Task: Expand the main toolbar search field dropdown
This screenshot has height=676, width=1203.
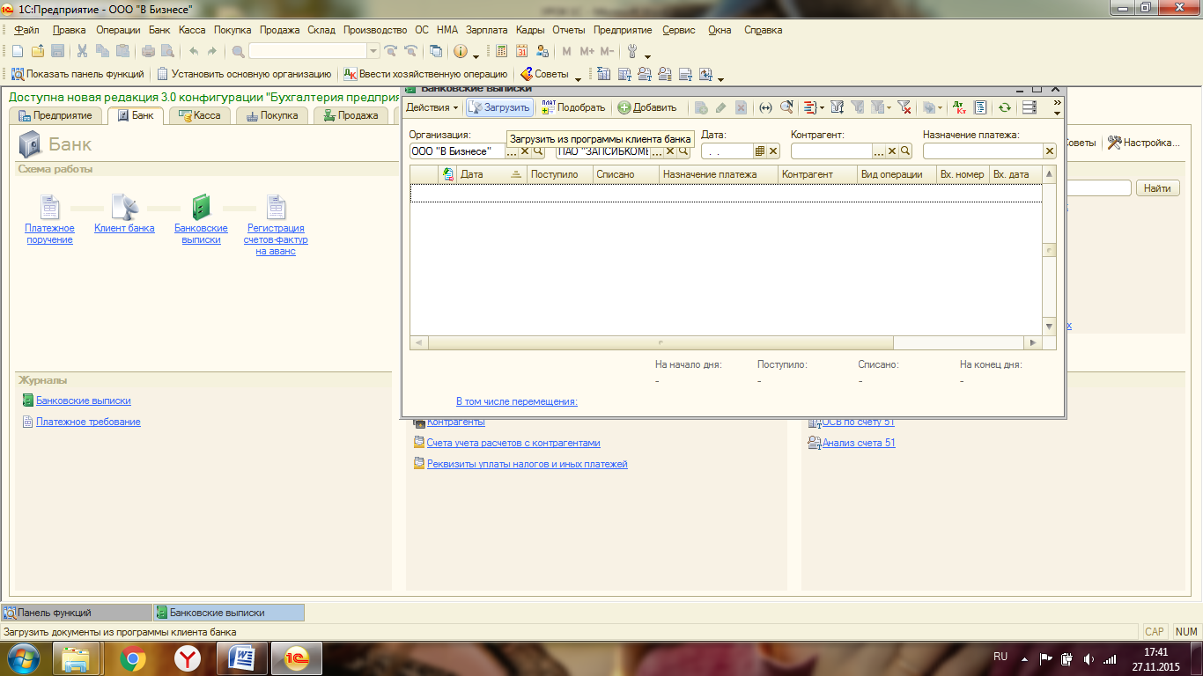Action: [x=373, y=52]
